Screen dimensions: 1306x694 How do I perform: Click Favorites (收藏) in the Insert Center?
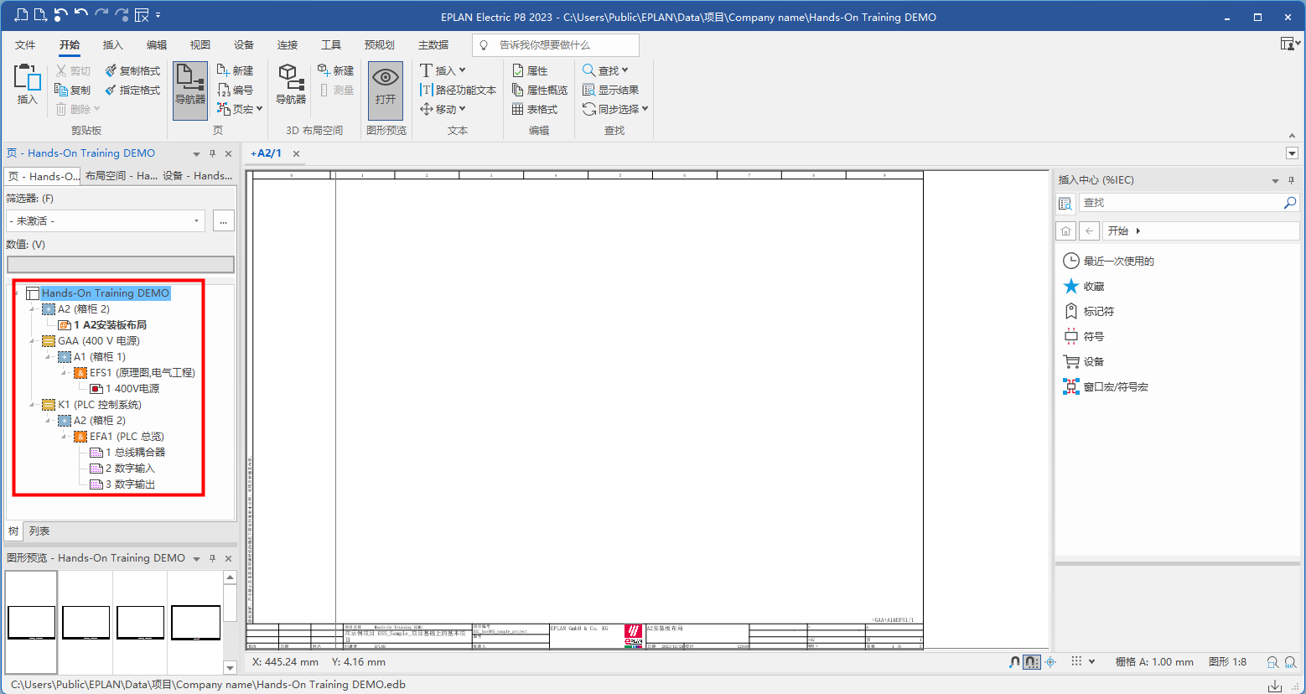coord(1093,286)
